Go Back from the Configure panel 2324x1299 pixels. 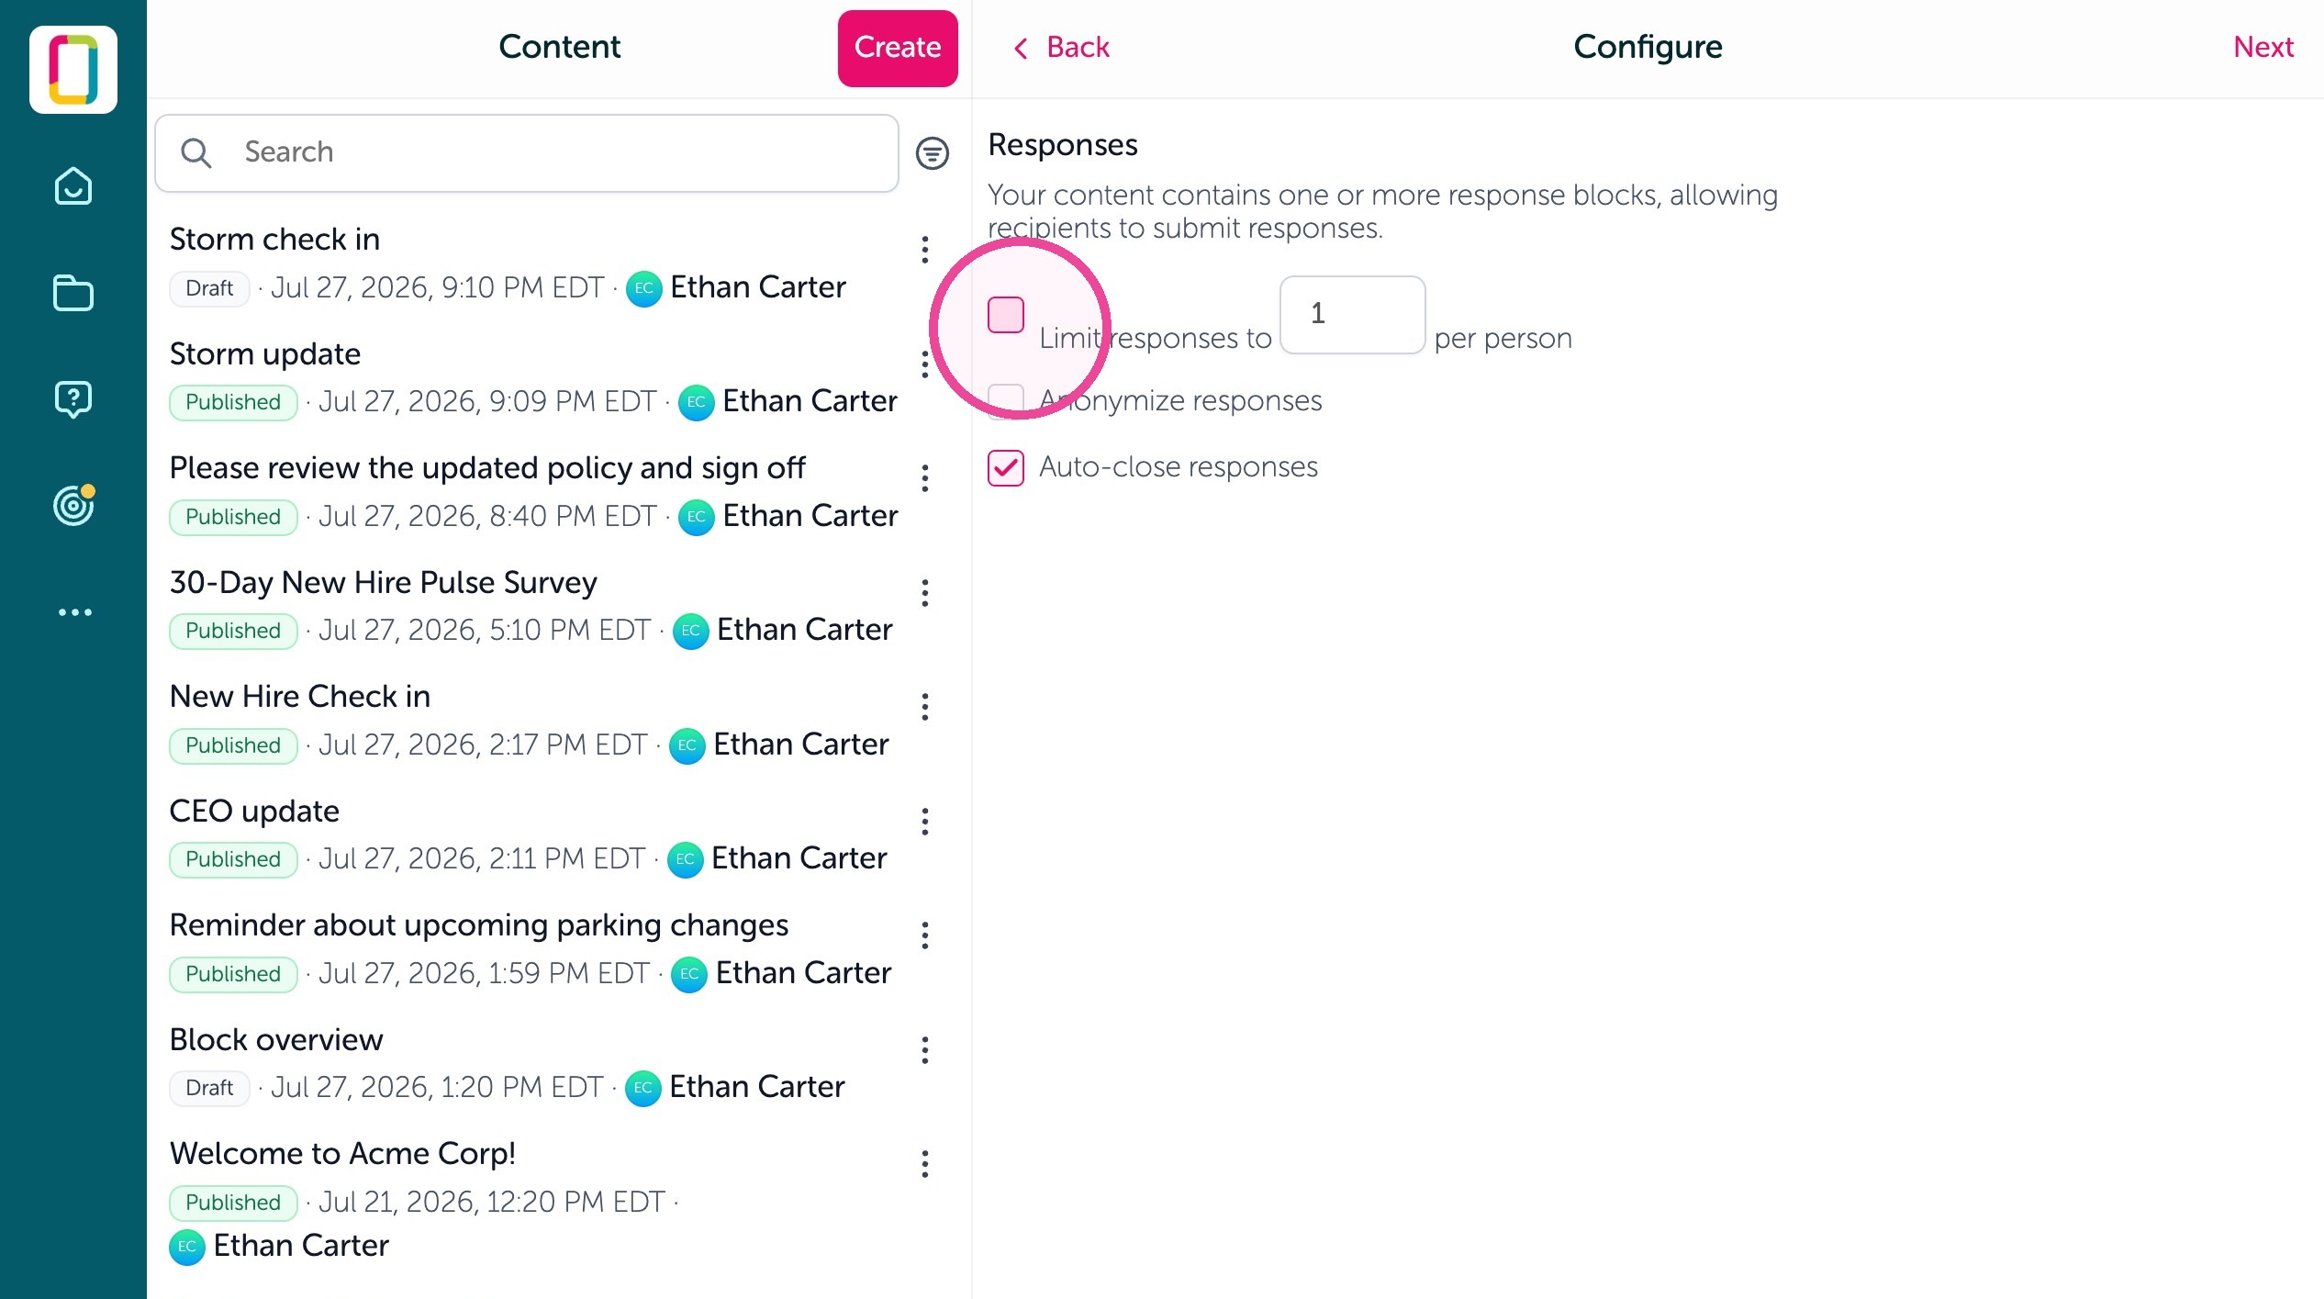click(x=1061, y=47)
